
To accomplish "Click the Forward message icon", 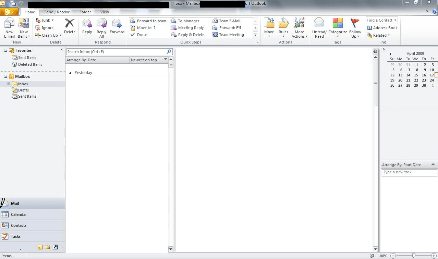I will (117, 24).
